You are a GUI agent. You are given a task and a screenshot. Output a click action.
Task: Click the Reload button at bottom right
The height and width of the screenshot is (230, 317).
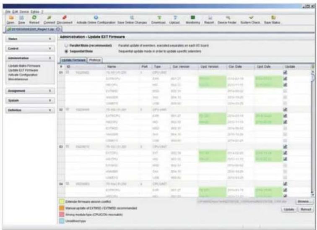click(306, 209)
